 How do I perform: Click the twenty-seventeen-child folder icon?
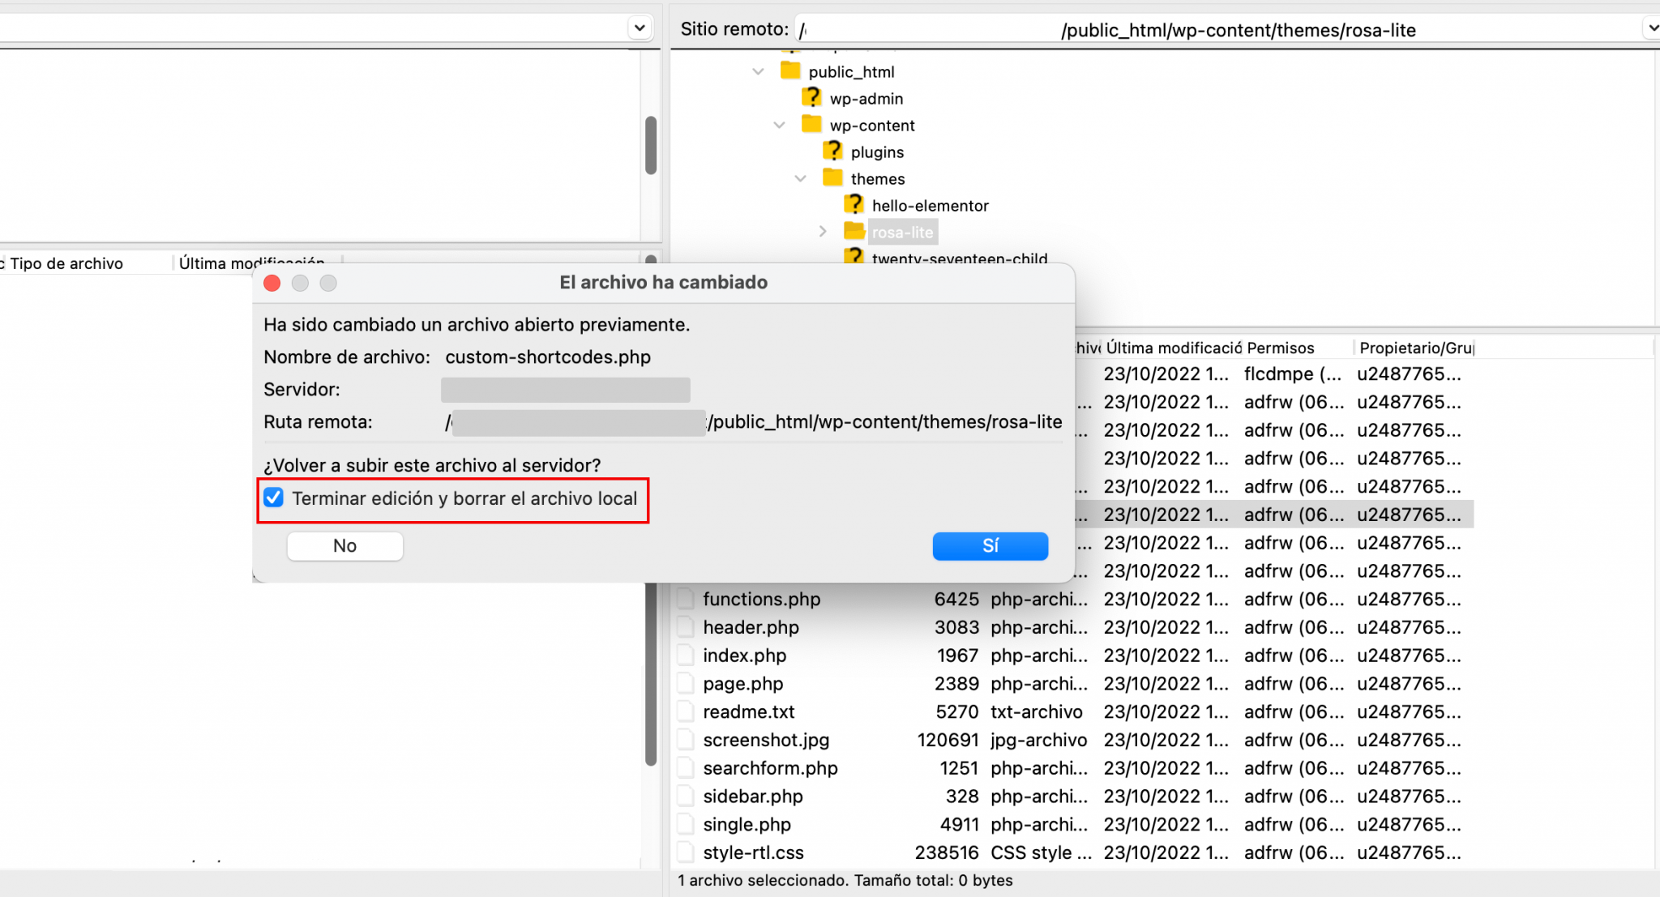[854, 258]
